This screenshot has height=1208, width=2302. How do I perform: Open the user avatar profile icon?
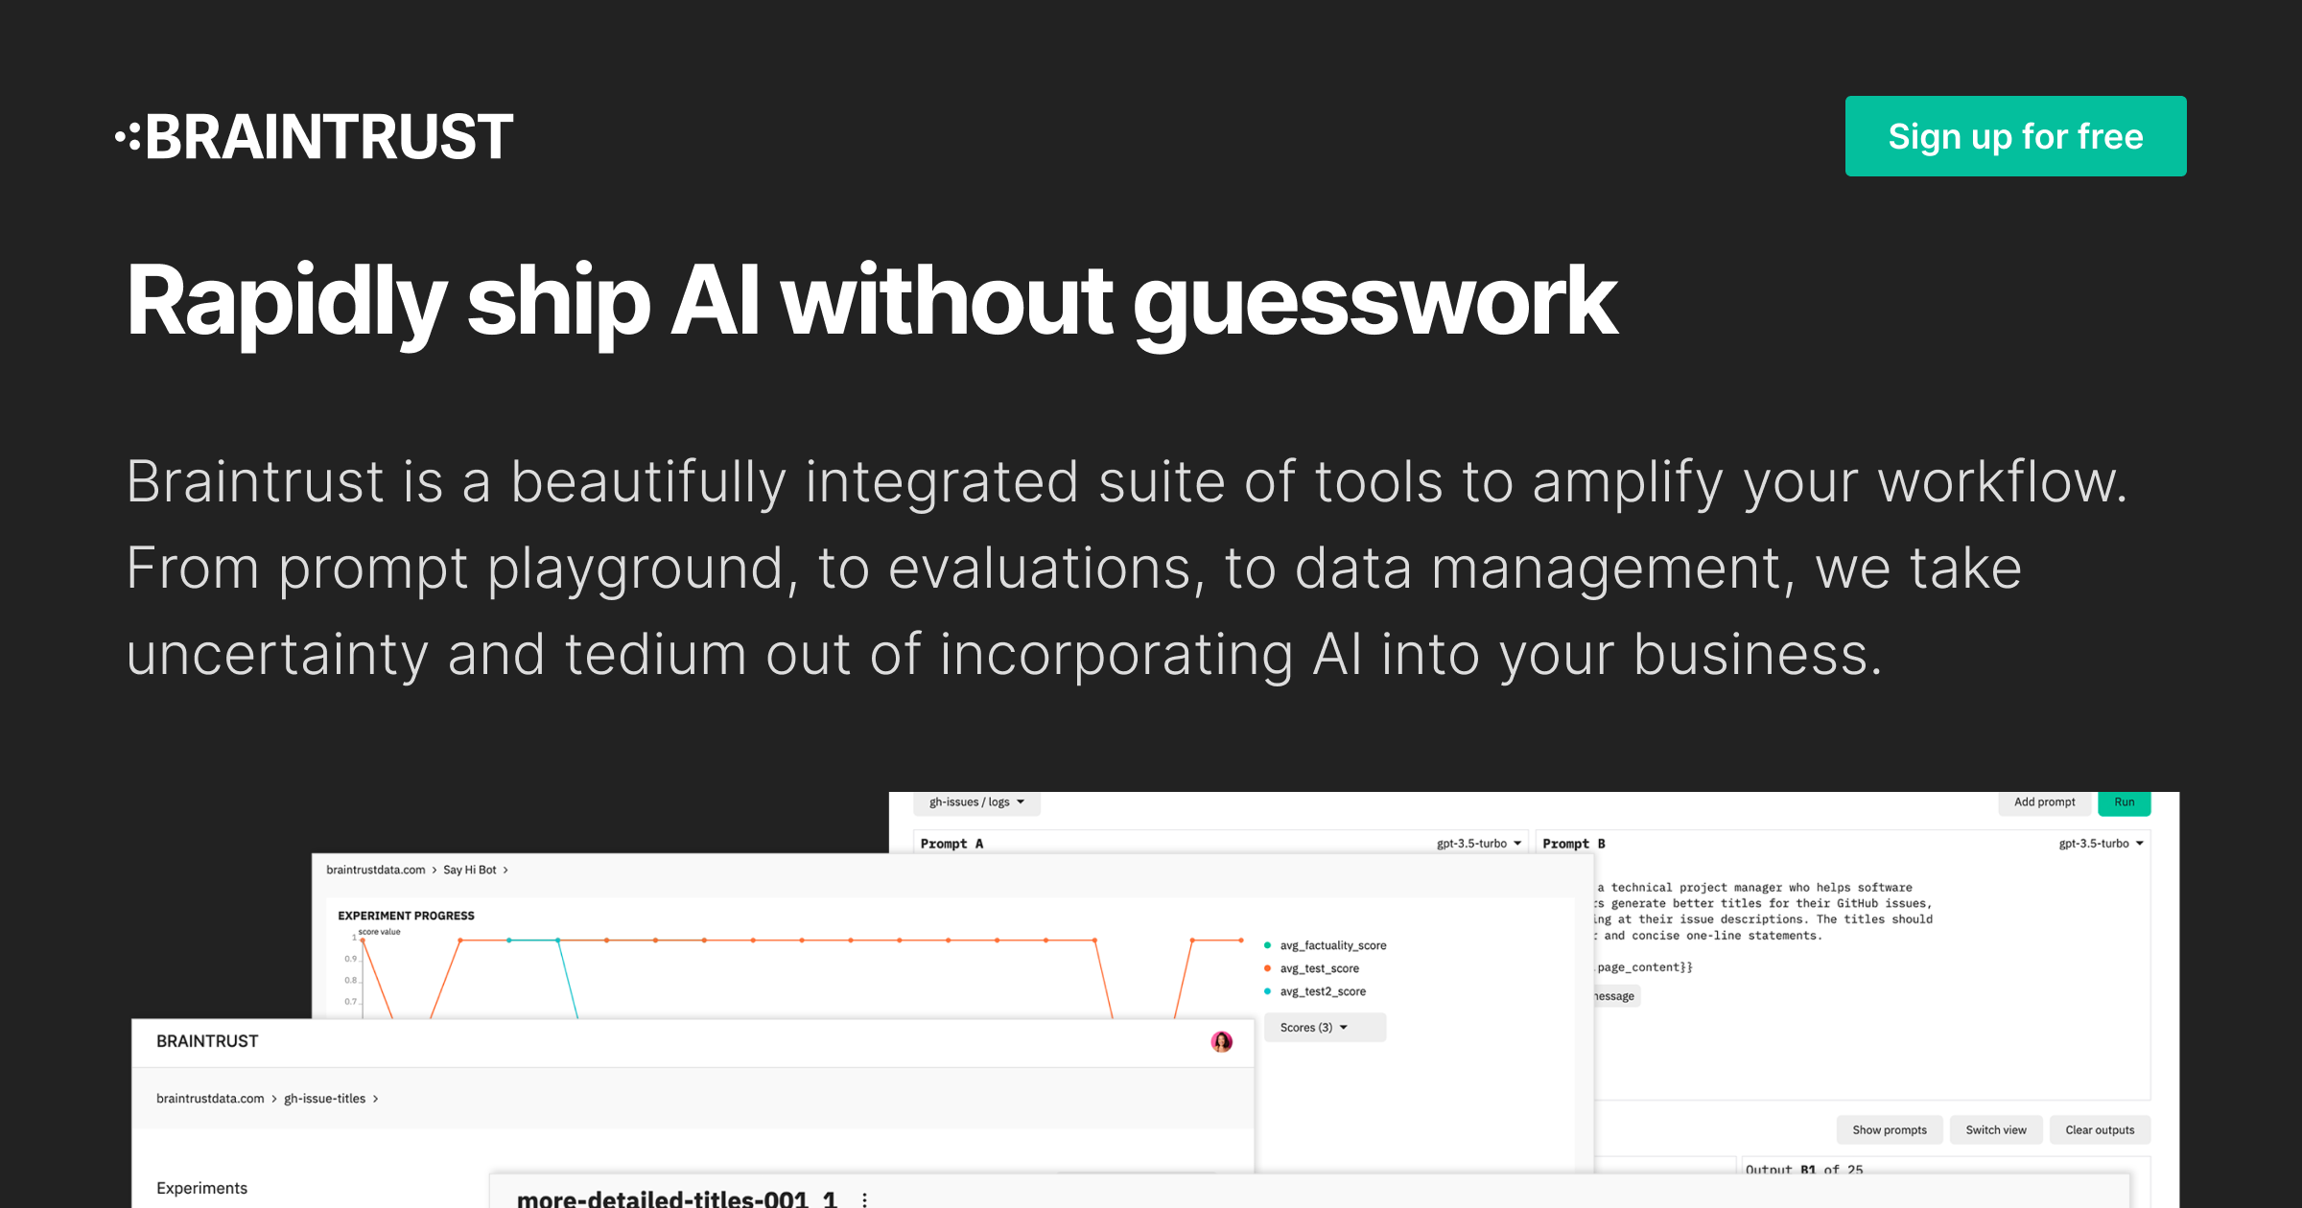[1221, 1041]
